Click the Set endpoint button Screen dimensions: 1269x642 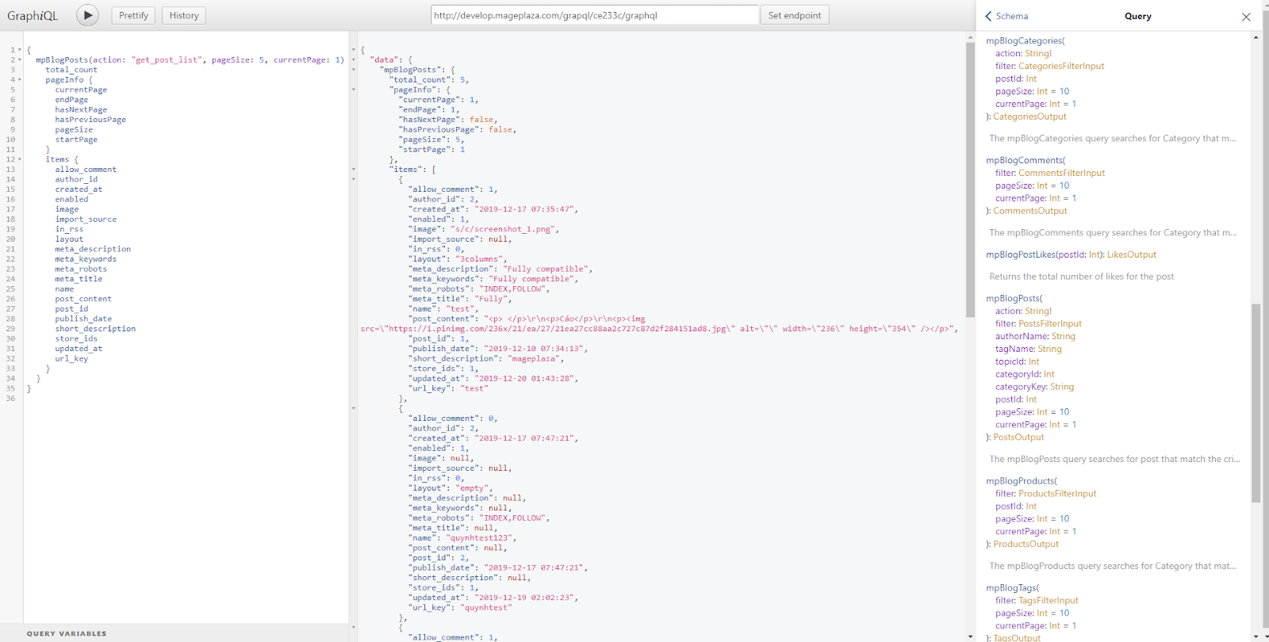point(795,15)
